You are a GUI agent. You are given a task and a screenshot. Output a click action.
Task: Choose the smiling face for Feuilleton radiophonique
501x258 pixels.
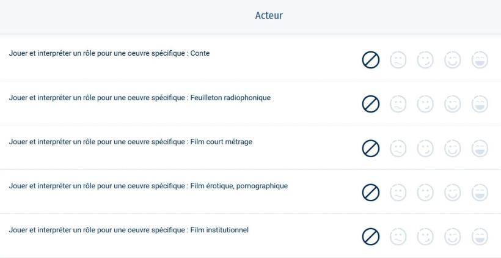pyautogui.click(x=453, y=104)
